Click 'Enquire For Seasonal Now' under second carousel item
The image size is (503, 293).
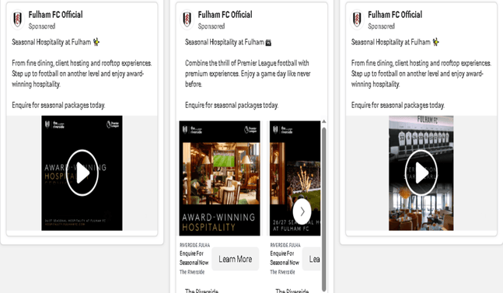point(285,258)
